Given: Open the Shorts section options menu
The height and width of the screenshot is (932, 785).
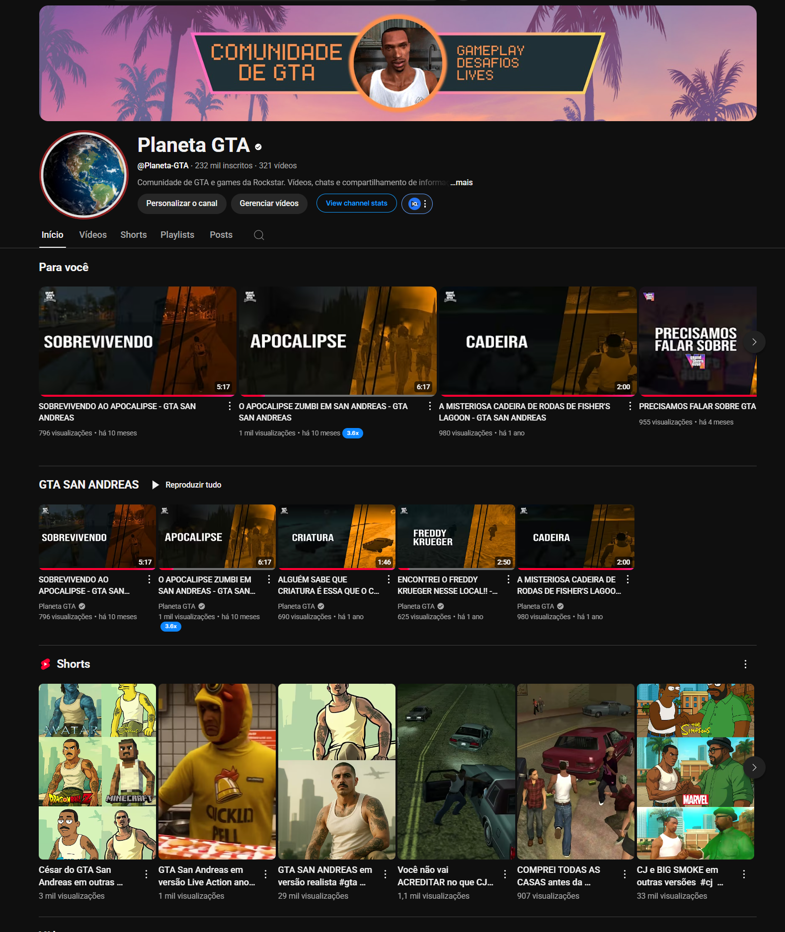Looking at the screenshot, I should click(x=745, y=664).
